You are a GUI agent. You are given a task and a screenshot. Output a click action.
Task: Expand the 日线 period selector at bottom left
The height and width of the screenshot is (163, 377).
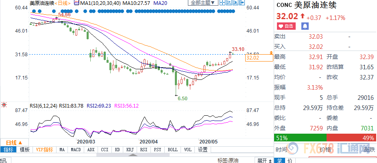pos(13,143)
